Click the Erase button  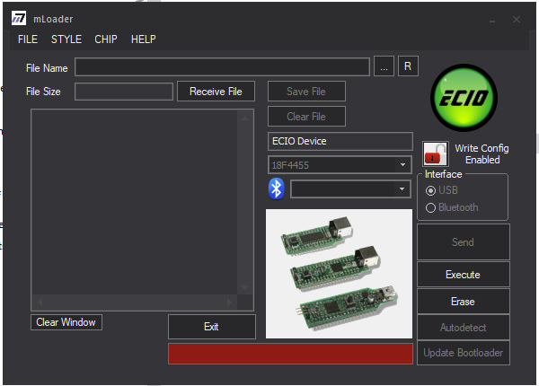coord(464,302)
